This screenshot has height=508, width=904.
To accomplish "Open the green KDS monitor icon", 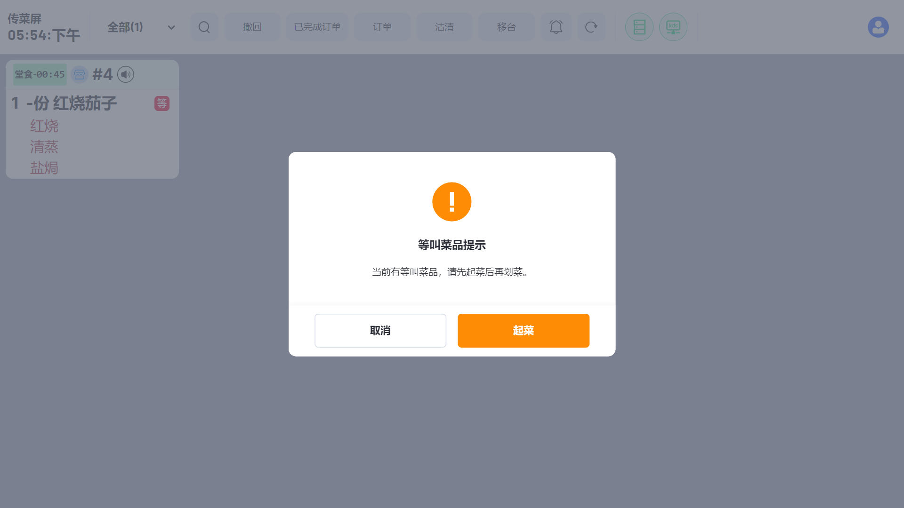I will point(673,27).
